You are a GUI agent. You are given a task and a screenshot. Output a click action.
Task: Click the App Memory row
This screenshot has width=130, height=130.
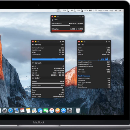pos(48,50)
